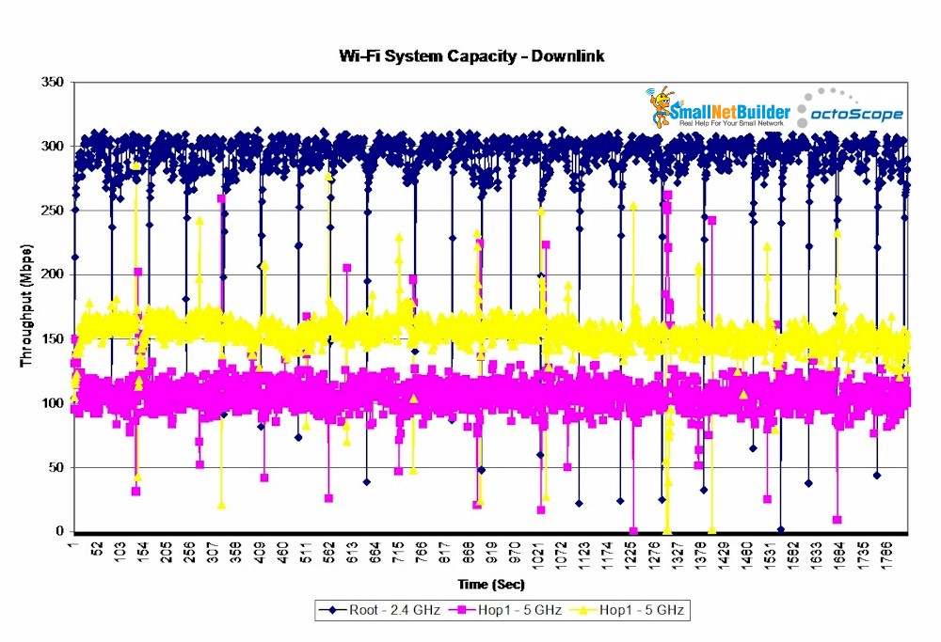Click the 1633 tick on the time axis
The width and height of the screenshot is (941, 642).
coord(815,554)
